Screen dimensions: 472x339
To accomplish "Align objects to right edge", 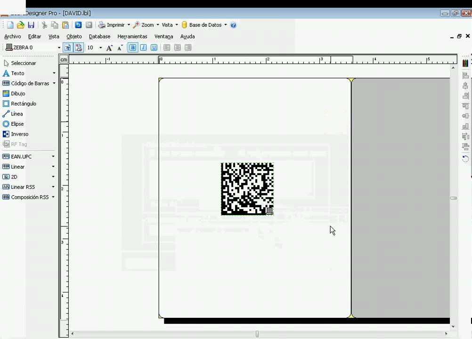I will click(x=465, y=96).
